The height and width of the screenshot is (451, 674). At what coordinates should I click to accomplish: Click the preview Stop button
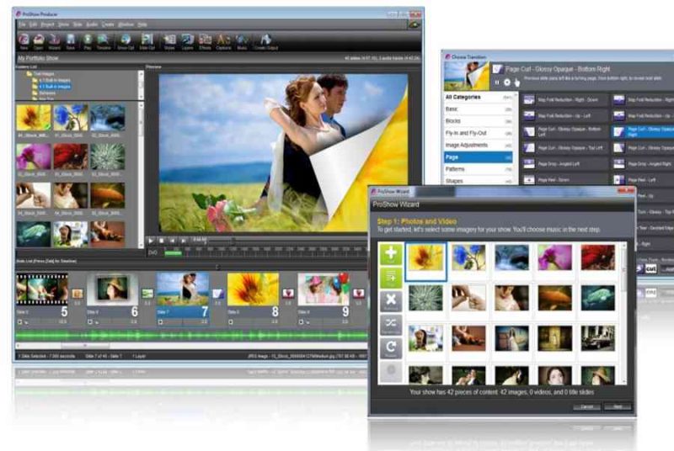[x=161, y=241]
